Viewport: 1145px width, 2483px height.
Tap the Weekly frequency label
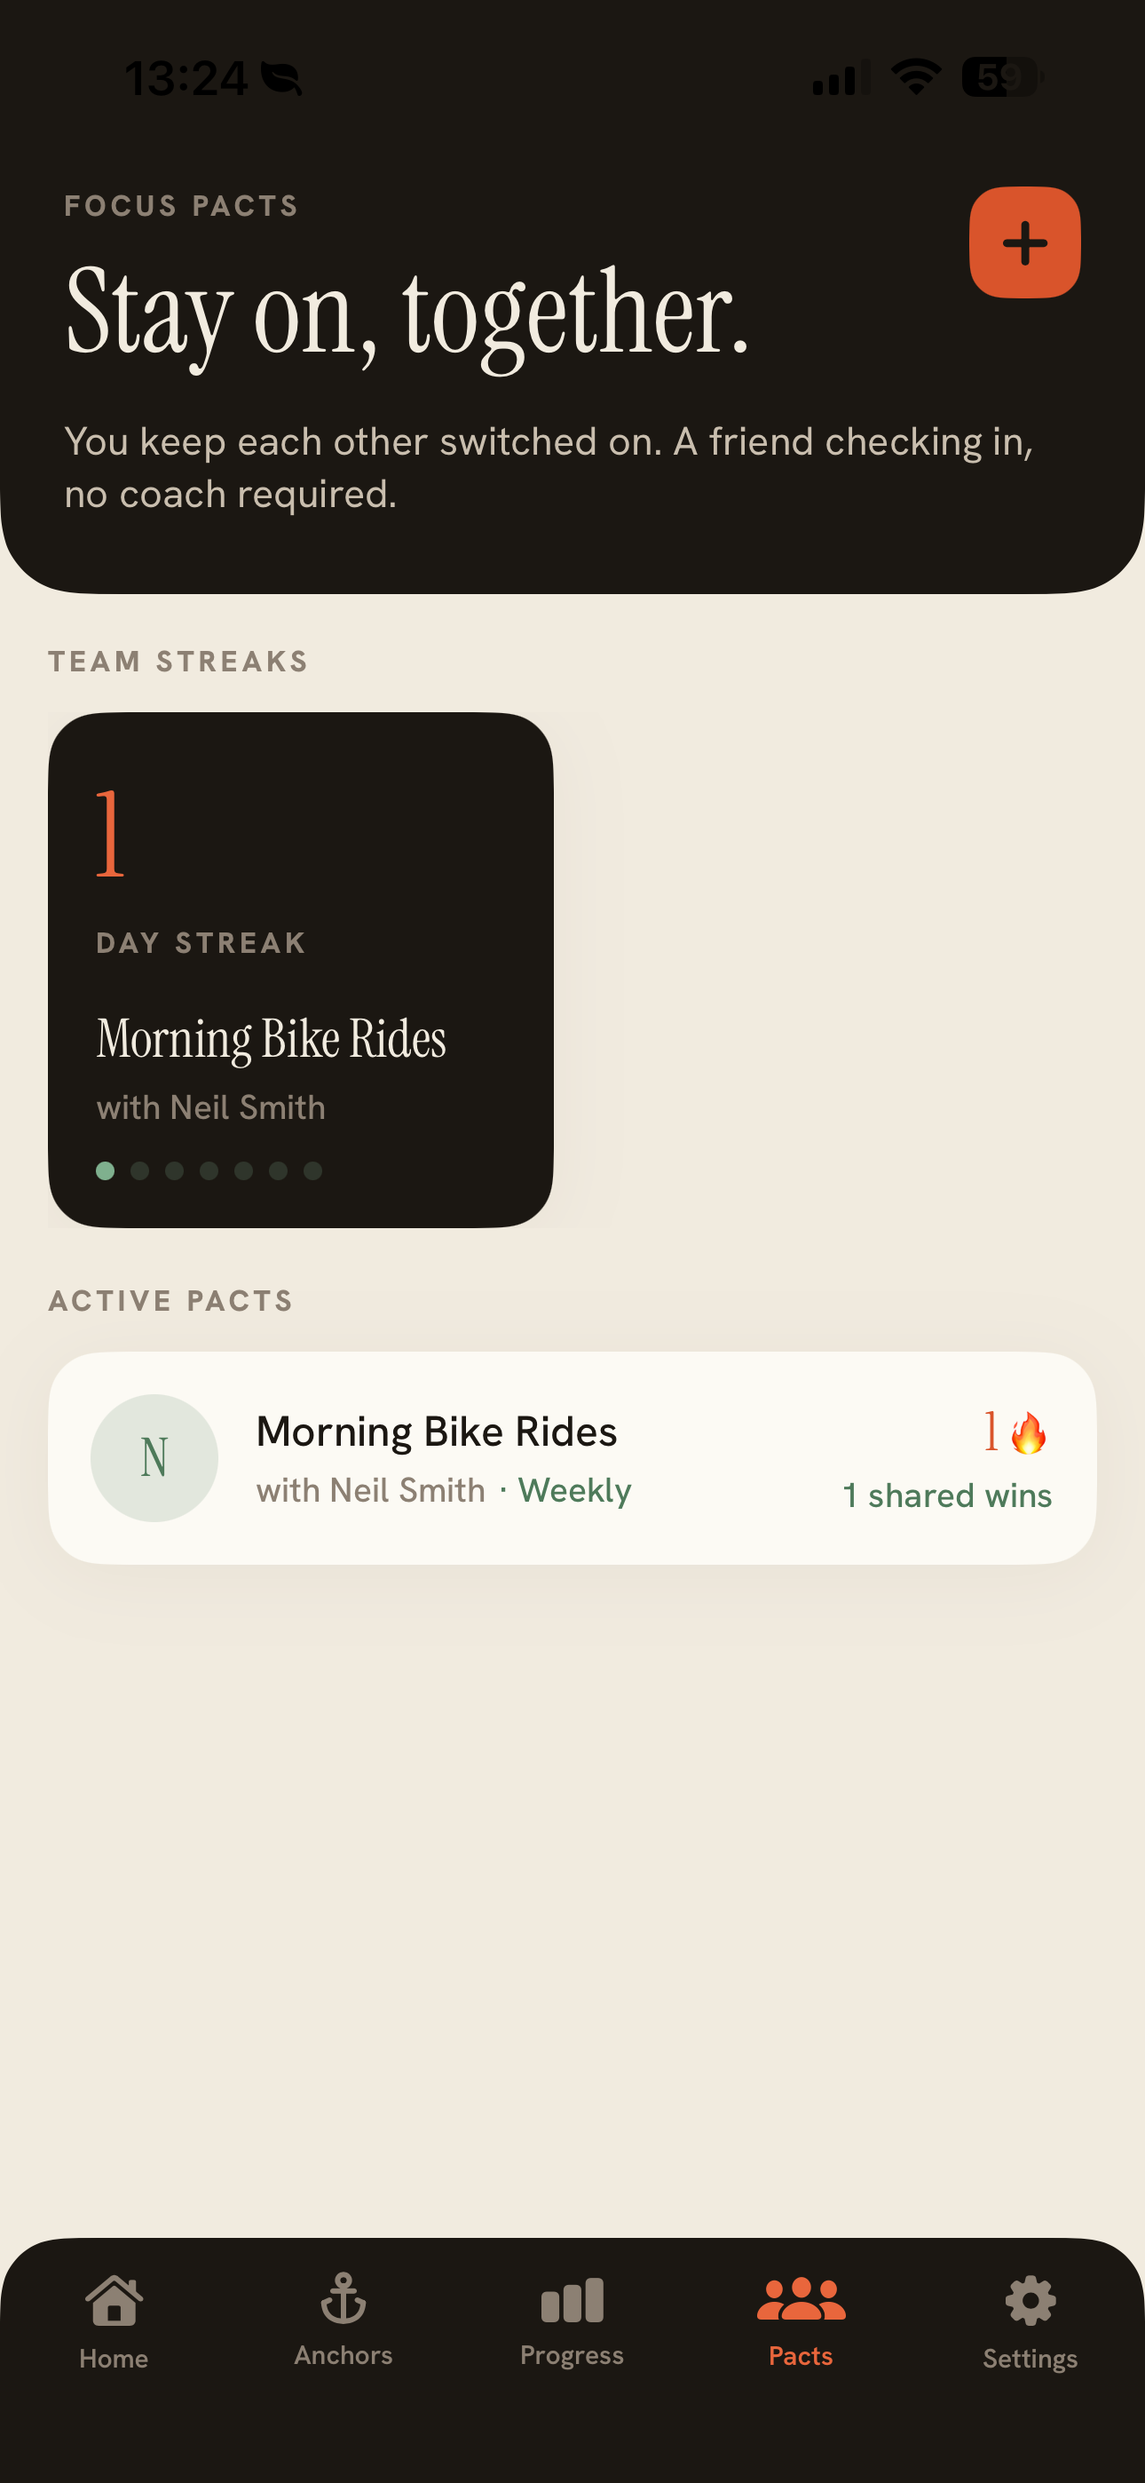pyautogui.click(x=574, y=1490)
